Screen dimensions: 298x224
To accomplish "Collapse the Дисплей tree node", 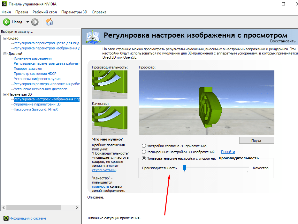I will tap(5, 54).
